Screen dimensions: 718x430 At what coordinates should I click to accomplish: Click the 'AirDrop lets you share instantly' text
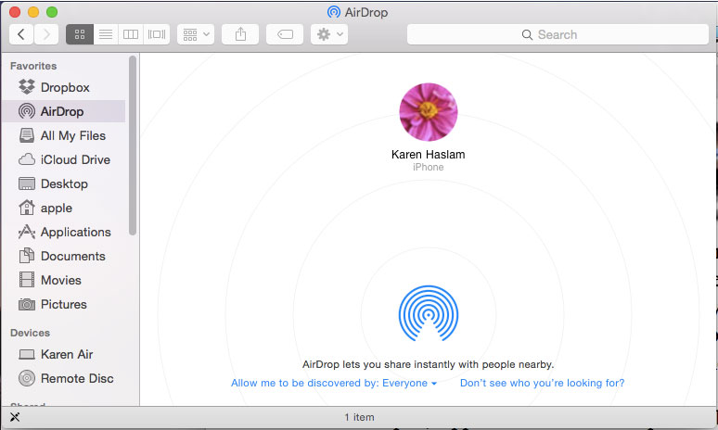pyautogui.click(x=429, y=364)
